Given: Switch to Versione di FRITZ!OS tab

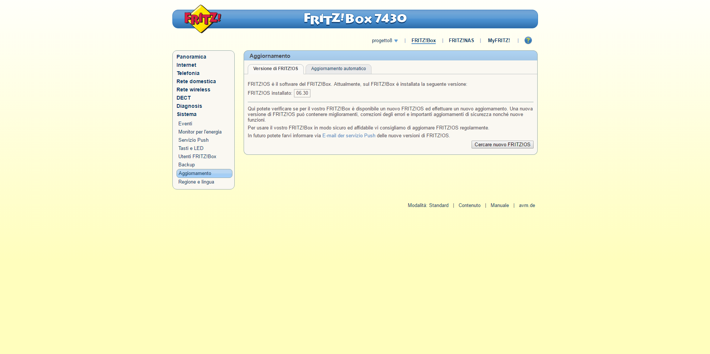Looking at the screenshot, I should click(276, 69).
